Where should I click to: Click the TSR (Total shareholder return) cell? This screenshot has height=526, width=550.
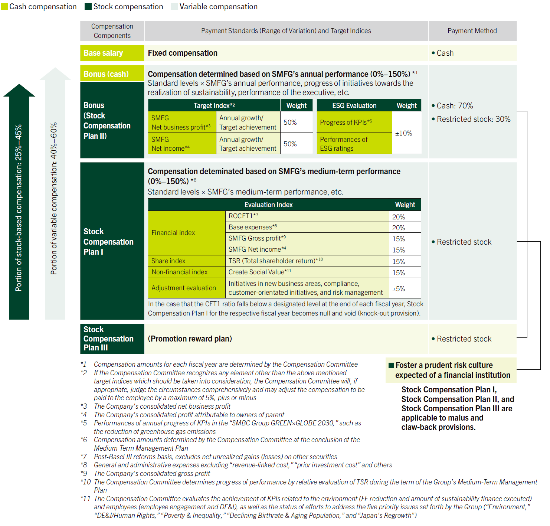point(307,261)
